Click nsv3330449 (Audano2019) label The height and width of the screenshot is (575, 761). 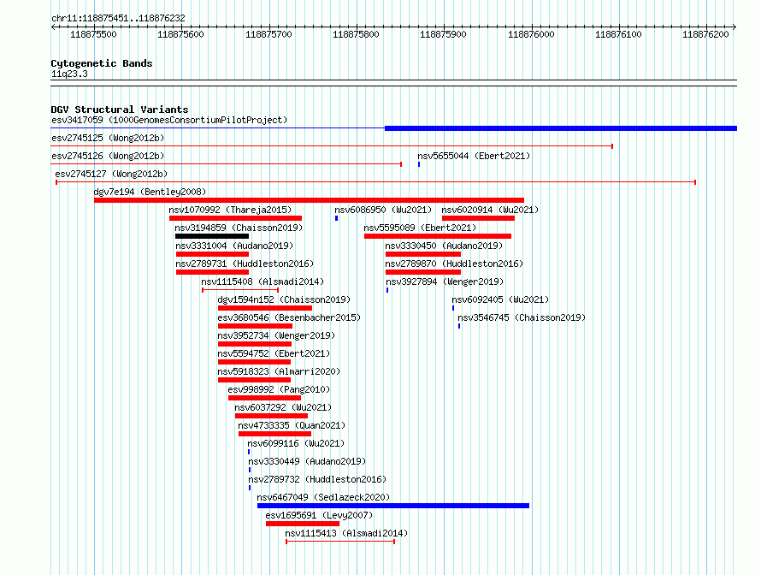tap(307, 461)
